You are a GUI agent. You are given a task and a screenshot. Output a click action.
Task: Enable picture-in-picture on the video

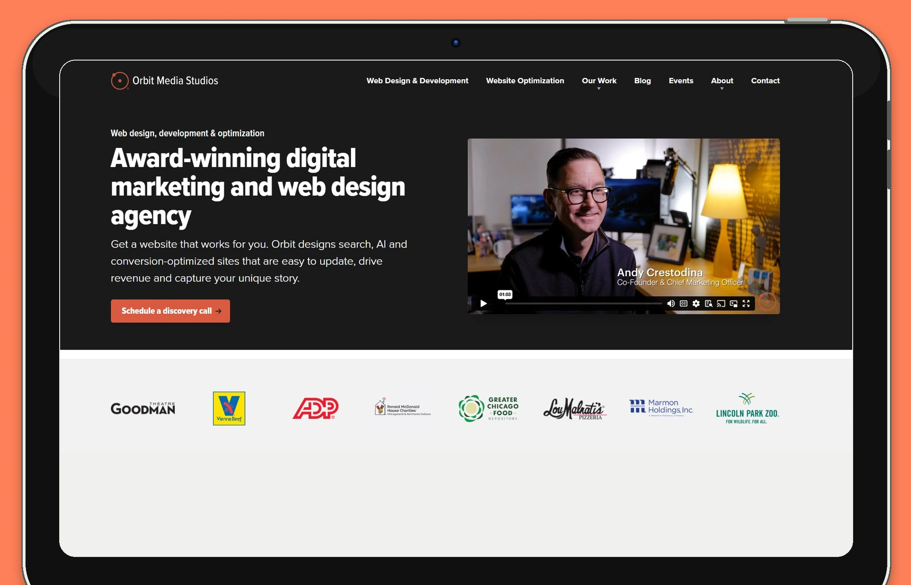tap(733, 304)
